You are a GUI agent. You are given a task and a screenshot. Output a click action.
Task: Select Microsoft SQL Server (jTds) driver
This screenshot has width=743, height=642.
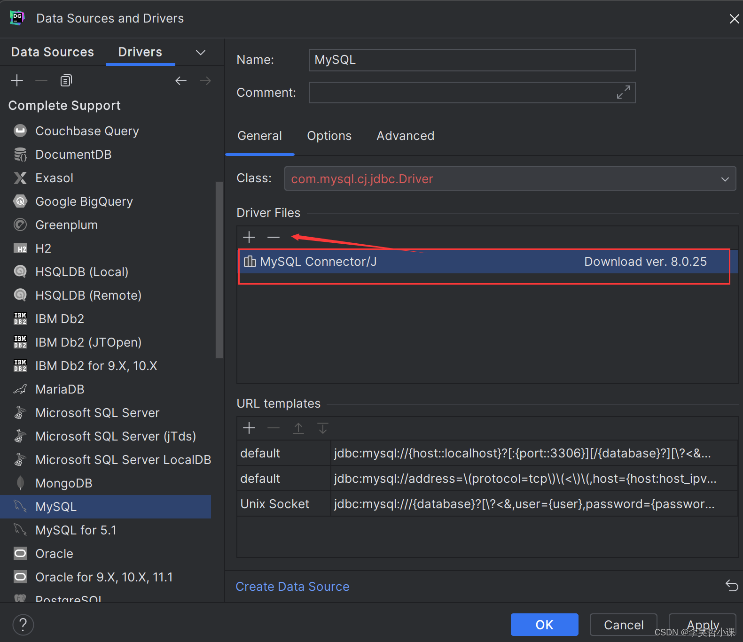[105, 436]
